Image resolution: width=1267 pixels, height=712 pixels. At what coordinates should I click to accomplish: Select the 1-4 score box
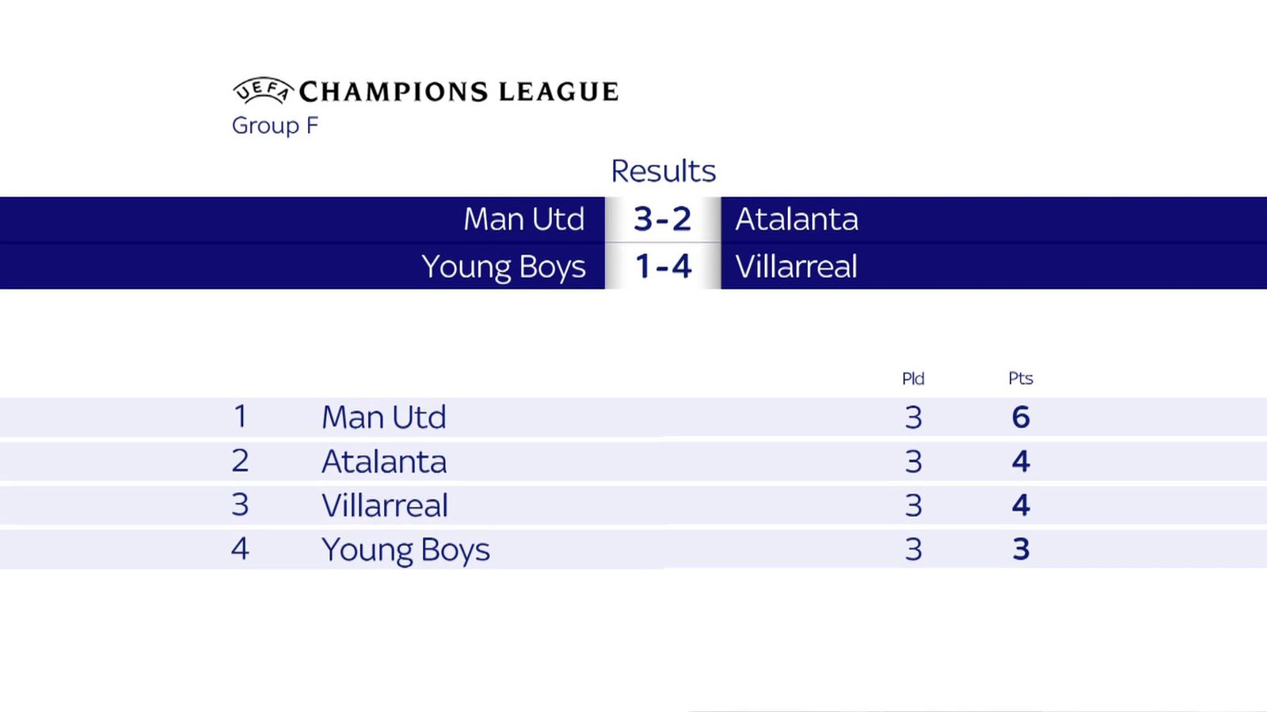(x=663, y=267)
